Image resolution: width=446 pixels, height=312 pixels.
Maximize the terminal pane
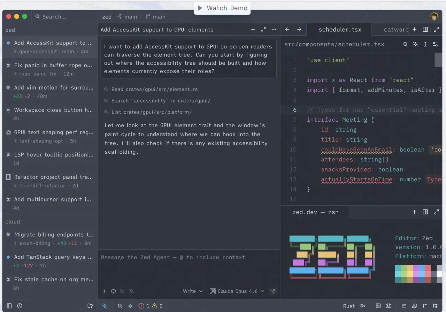tap(436, 212)
